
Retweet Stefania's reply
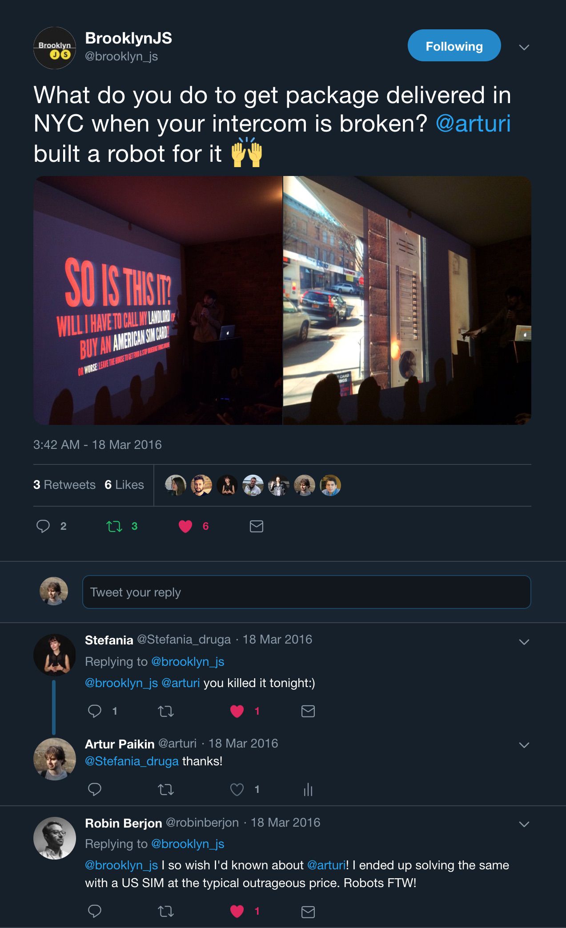pos(166,711)
